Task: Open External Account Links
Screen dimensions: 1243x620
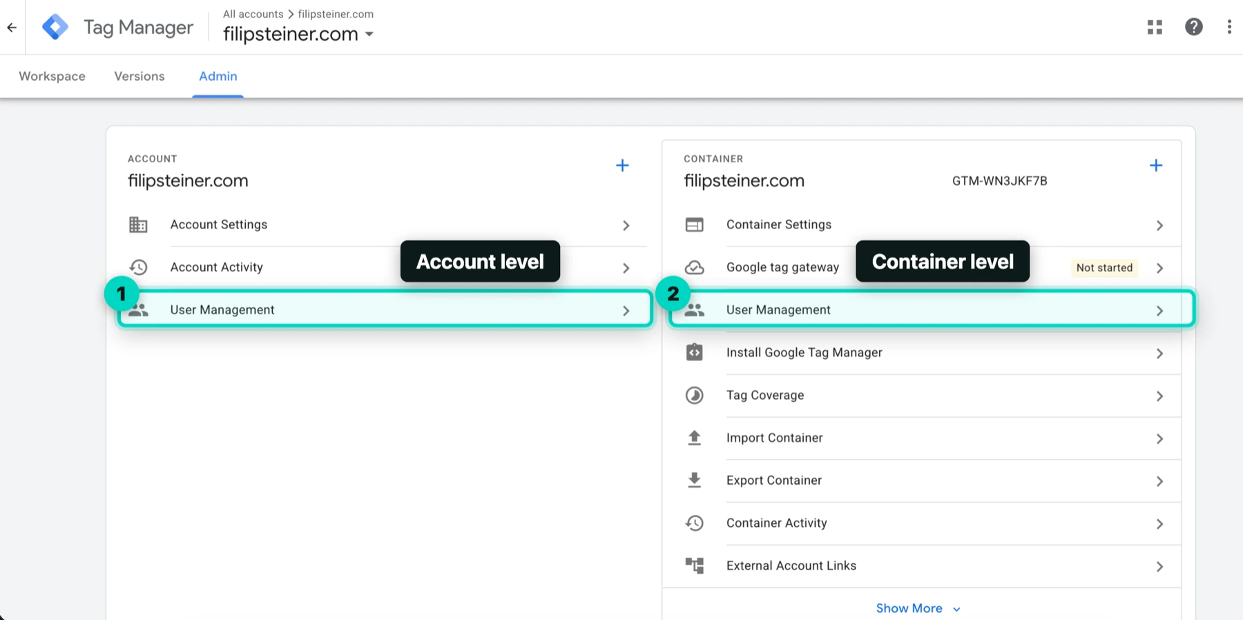Action: (791, 565)
